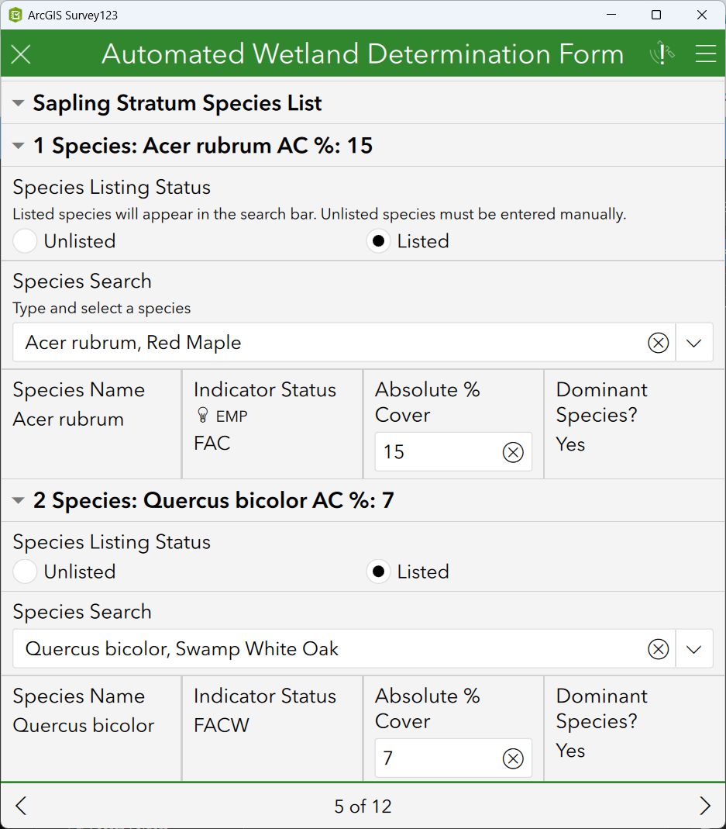726x829 pixels.
Task: Select Listed for Acer rubrum species
Action: point(378,241)
